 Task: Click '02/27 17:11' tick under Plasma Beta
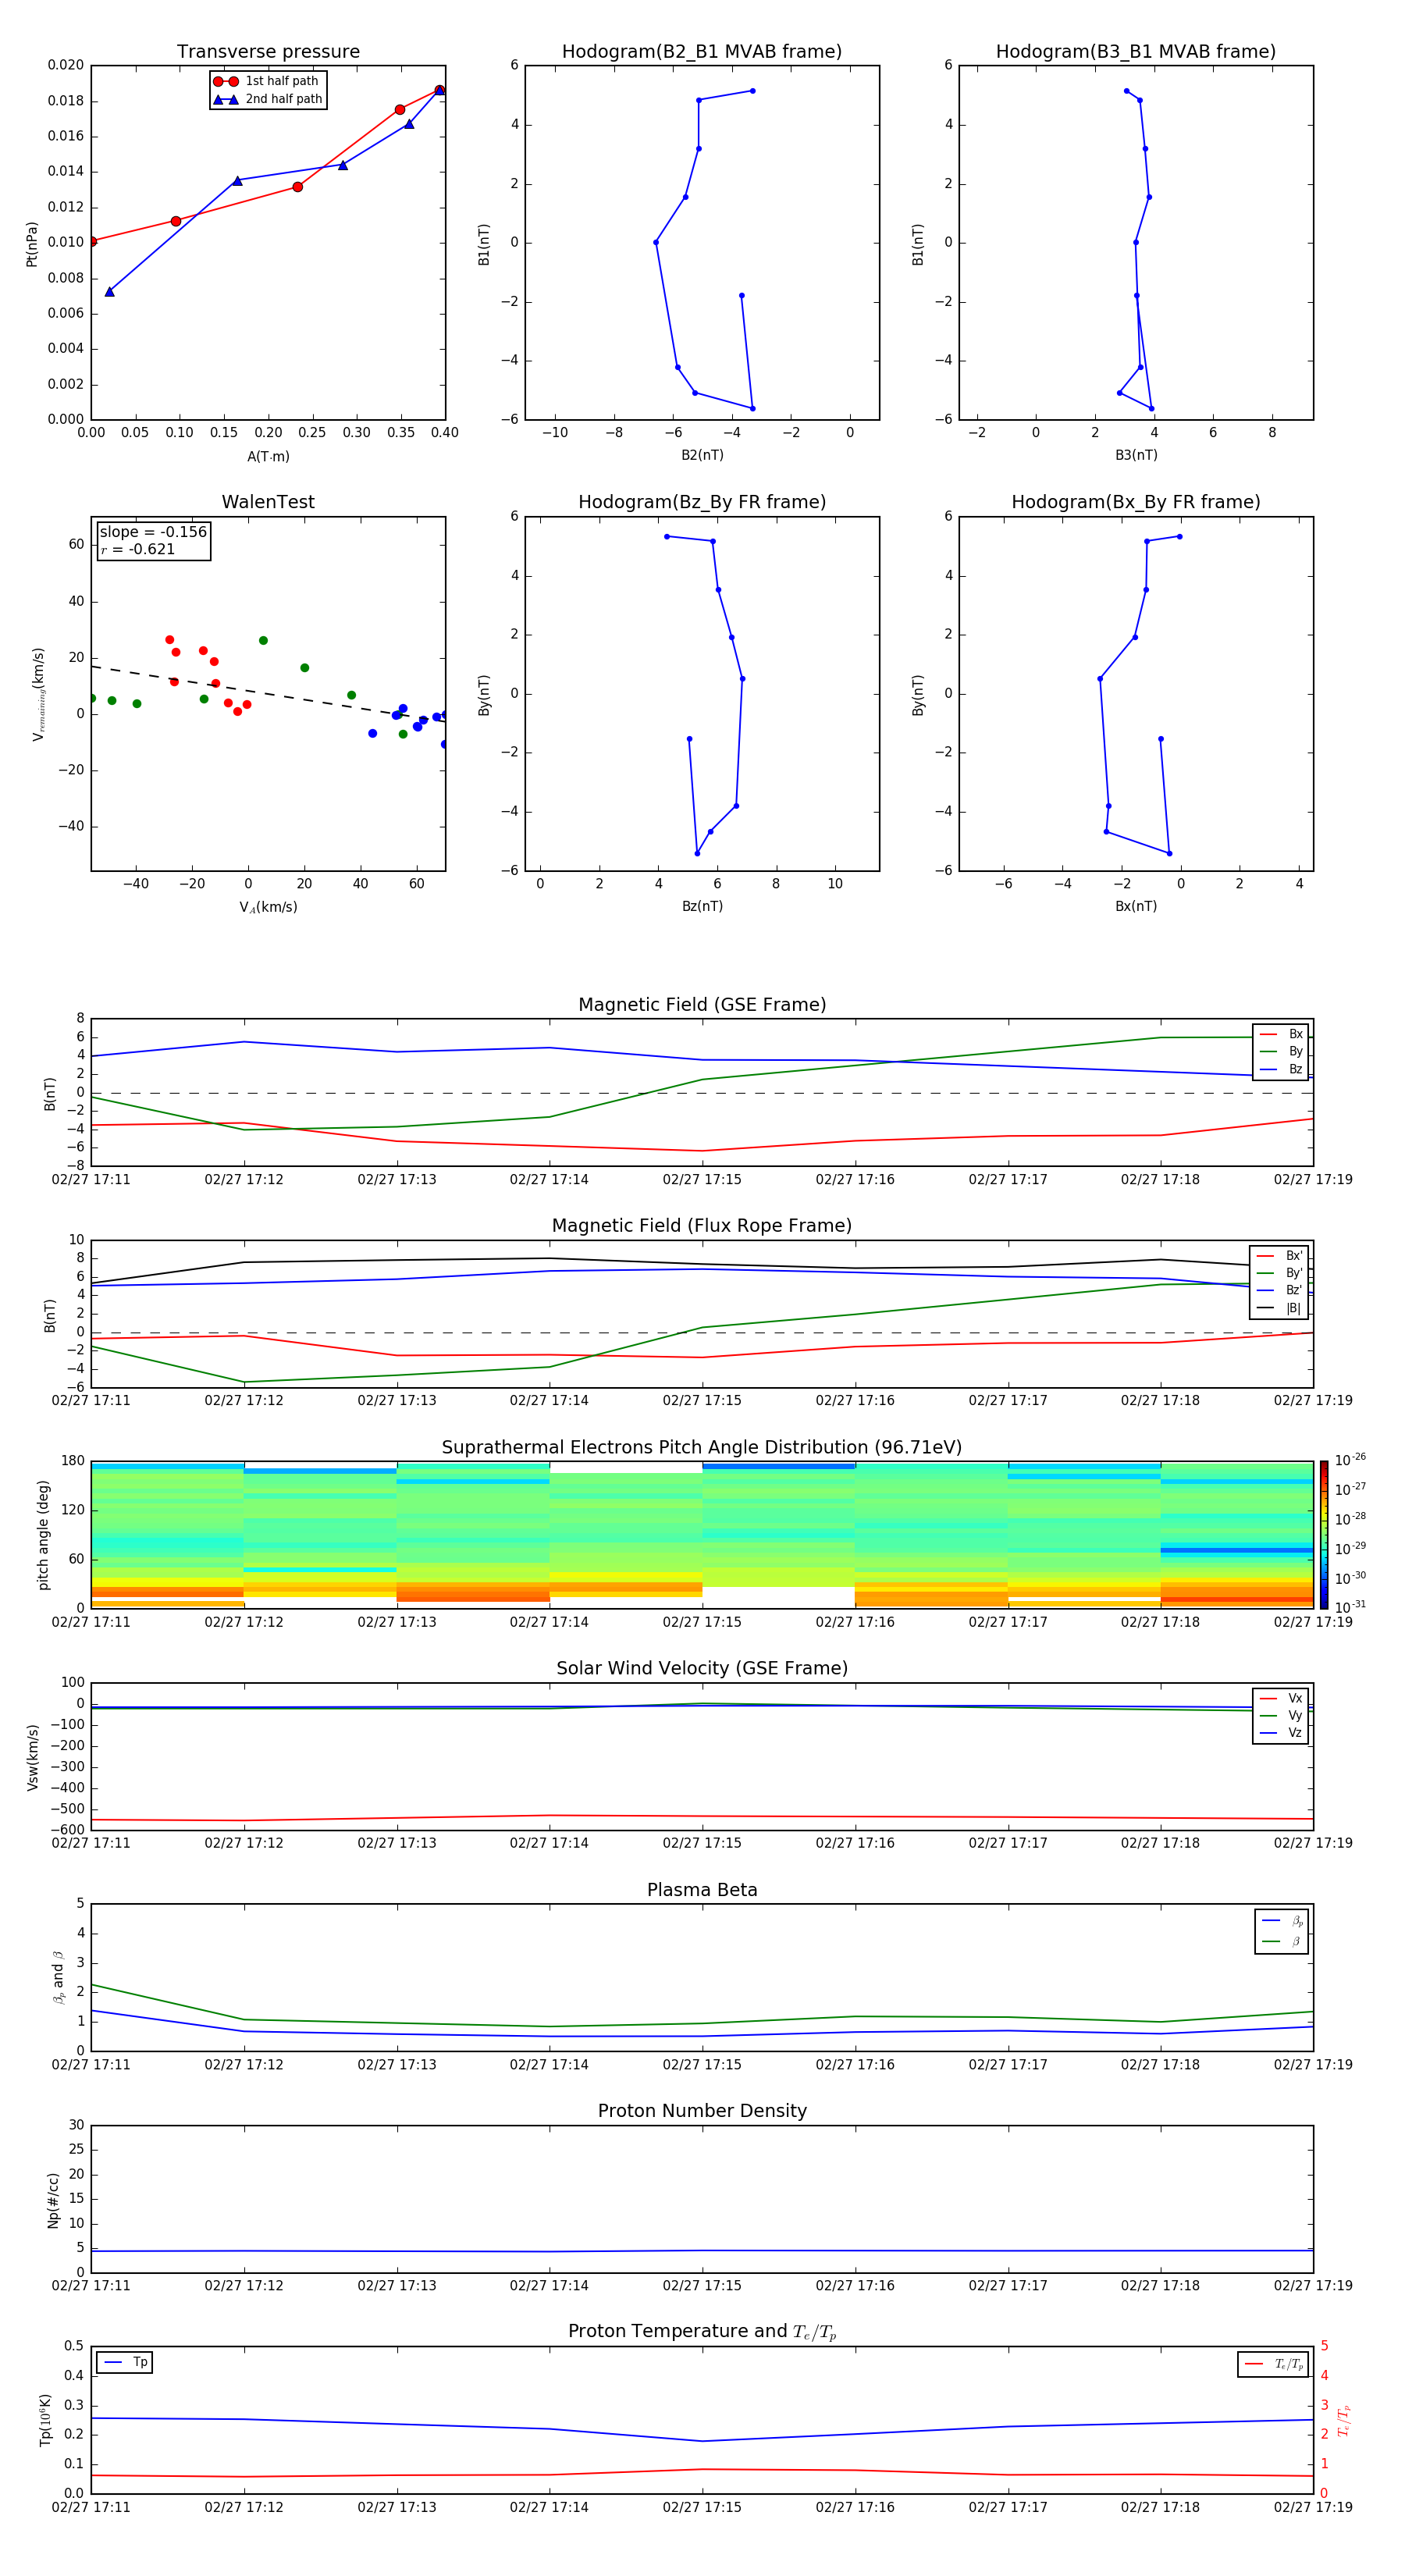coord(91,2065)
